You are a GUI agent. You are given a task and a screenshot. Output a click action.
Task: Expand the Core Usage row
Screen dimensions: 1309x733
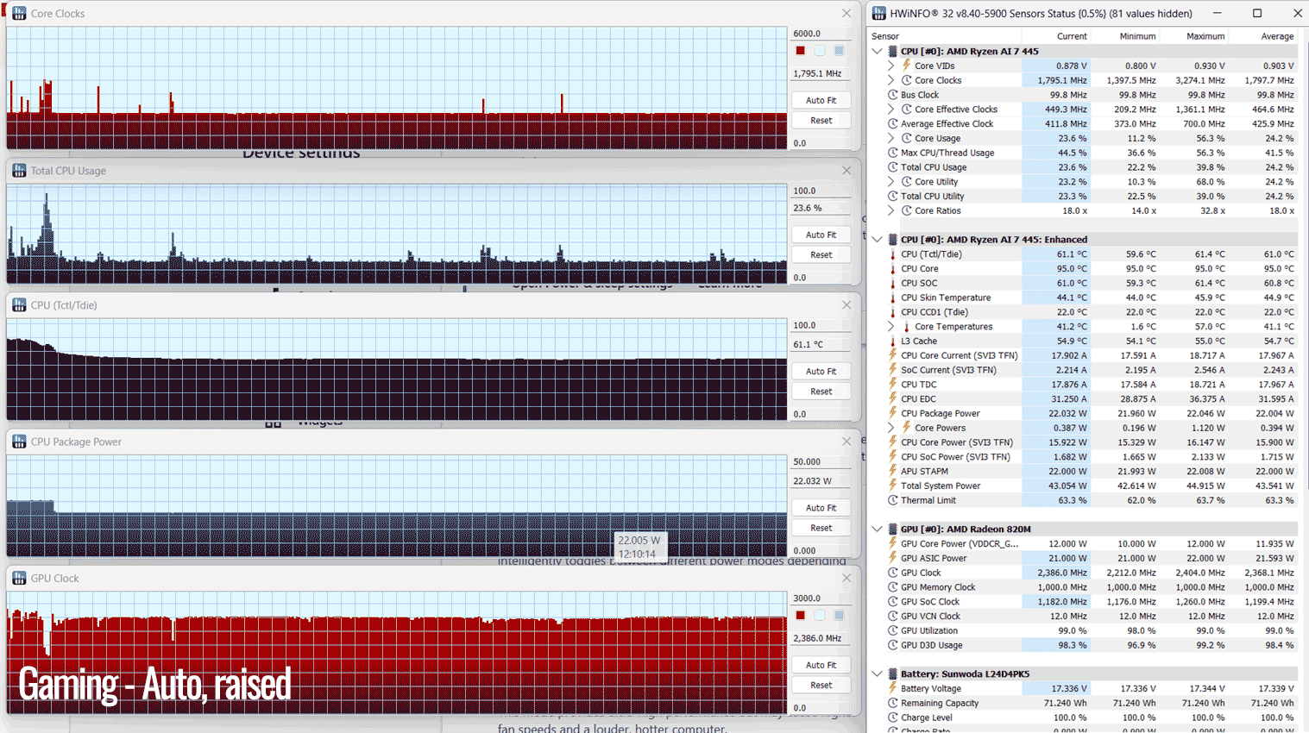coord(891,138)
